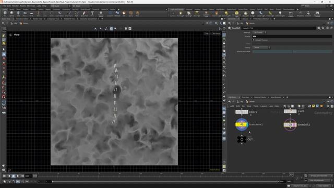This screenshot has height=188, width=334.
Task: Select the Helix shelf tool
Action: 137,14
